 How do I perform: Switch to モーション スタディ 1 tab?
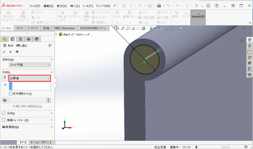tap(41, 142)
